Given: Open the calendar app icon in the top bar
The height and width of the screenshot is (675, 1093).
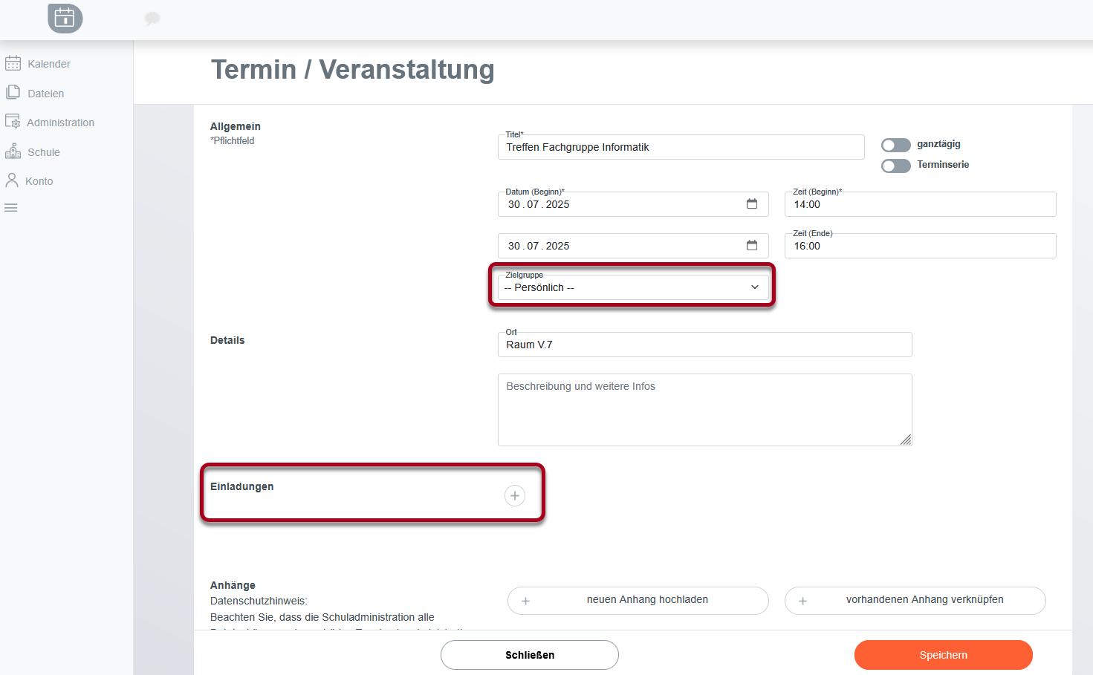Looking at the screenshot, I should tap(65, 19).
